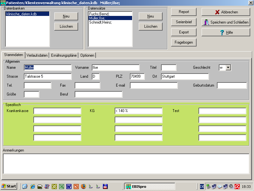This screenshot has width=254, height=191.
Task: Open the Geschlecht dropdown
Action: pyautogui.click(x=228, y=67)
